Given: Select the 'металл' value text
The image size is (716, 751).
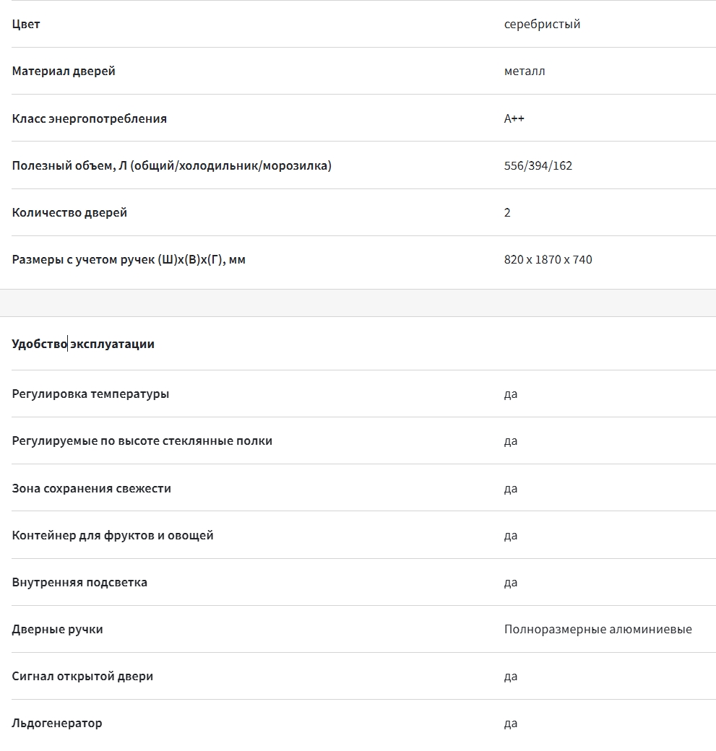Looking at the screenshot, I should [x=525, y=71].
